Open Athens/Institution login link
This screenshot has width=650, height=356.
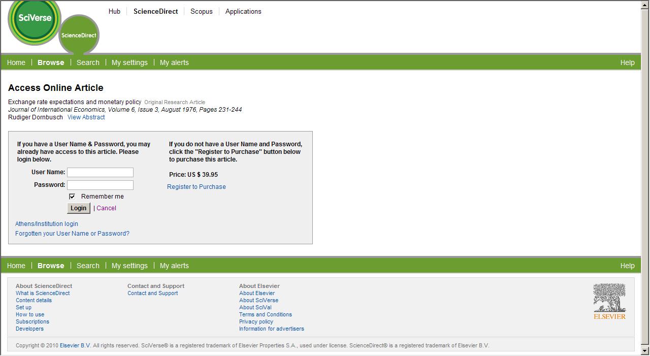[x=47, y=224]
